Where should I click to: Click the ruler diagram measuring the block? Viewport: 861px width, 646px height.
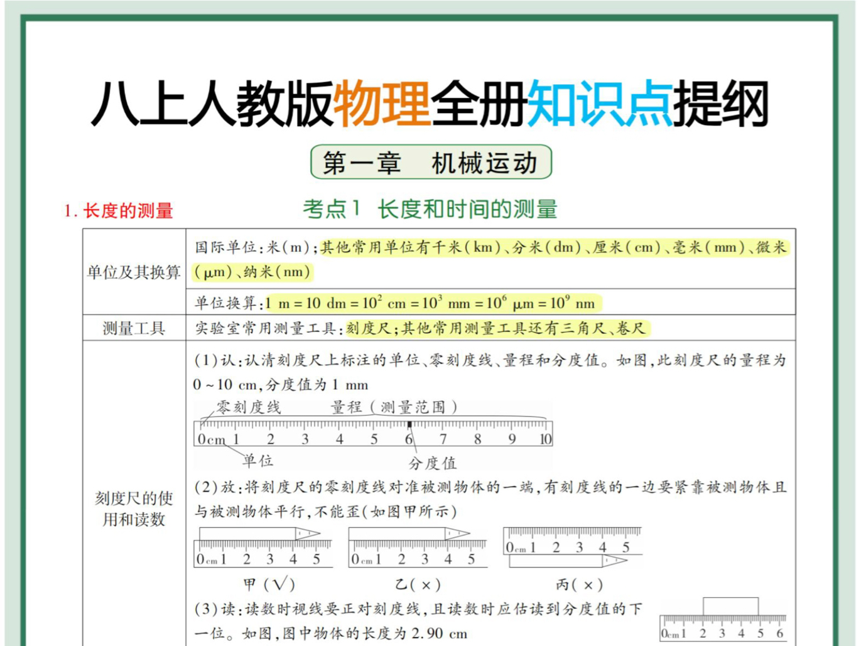723,619
